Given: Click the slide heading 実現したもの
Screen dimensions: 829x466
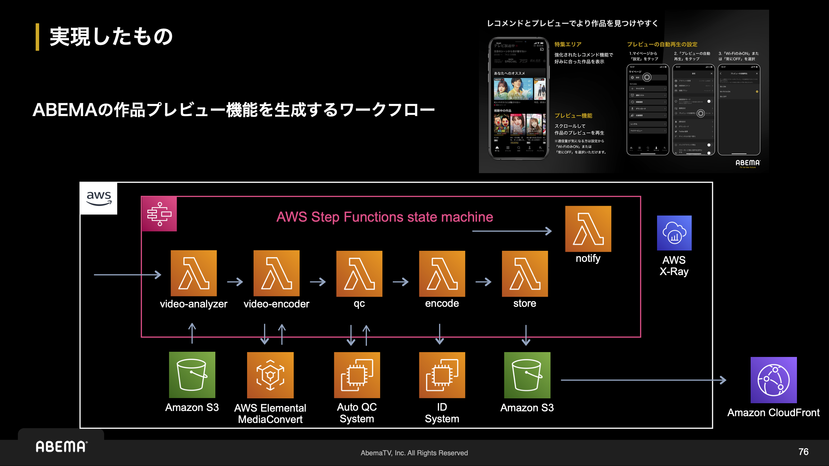Looking at the screenshot, I should tap(111, 37).
